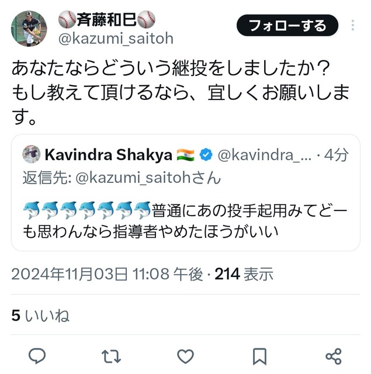Open the three-dot more options menu

pyautogui.click(x=353, y=25)
